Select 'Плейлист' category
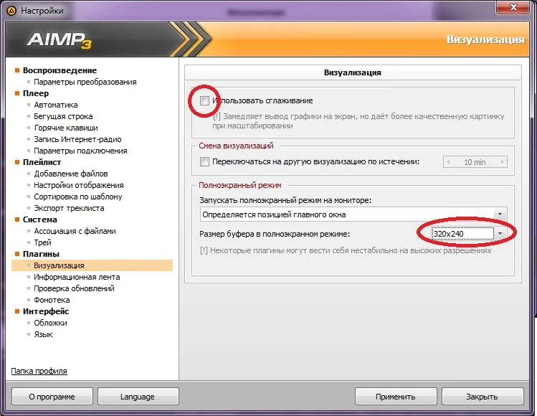Image resolution: width=537 pixels, height=416 pixels. pos(42,162)
